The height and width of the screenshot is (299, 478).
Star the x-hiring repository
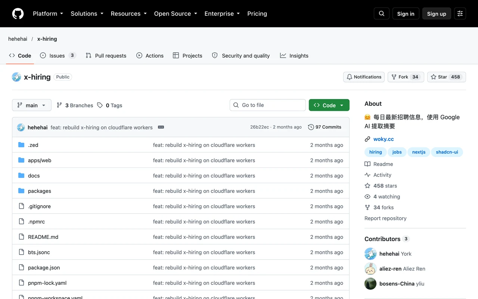[x=447, y=77]
